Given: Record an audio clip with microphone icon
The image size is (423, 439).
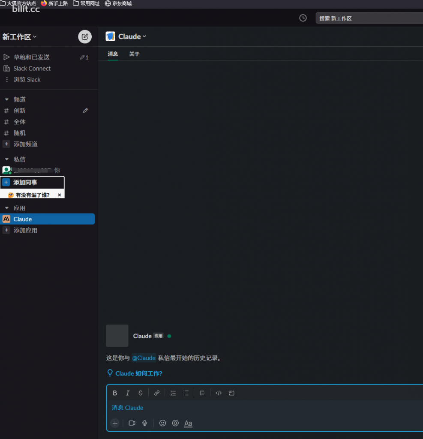Looking at the screenshot, I should tap(145, 423).
